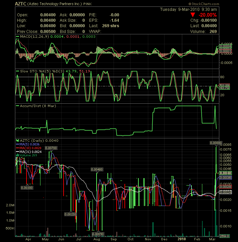Click the EPS value -1.64

click(x=114, y=20)
